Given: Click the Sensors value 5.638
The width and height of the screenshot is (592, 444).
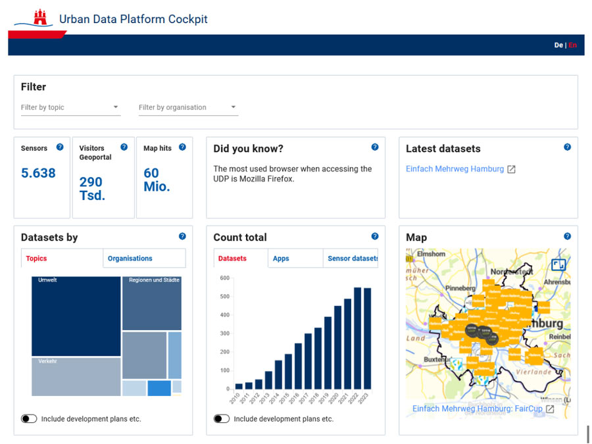Looking at the screenshot, I should tap(38, 173).
